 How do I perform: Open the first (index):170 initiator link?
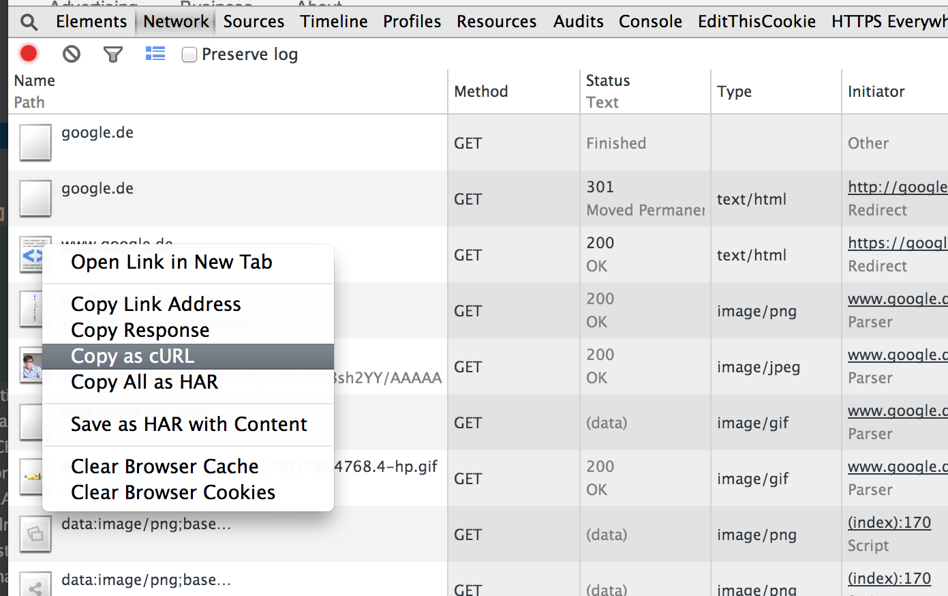pos(889,522)
